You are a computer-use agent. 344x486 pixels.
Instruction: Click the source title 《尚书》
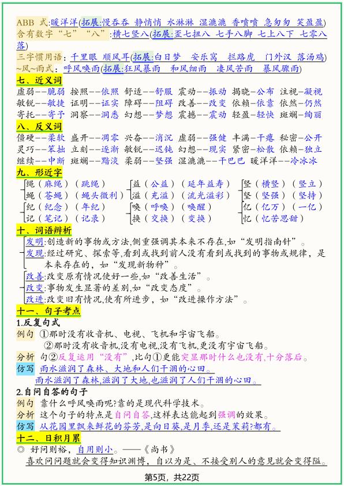[x=159, y=450]
